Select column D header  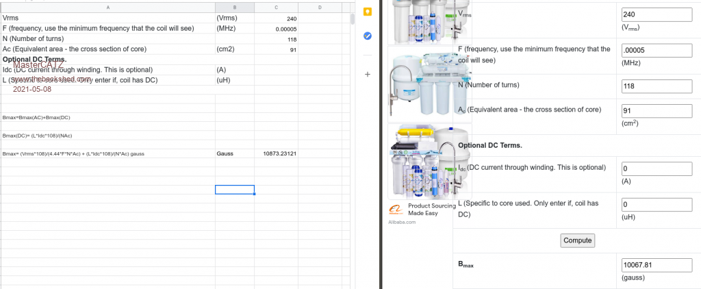tap(320, 7)
